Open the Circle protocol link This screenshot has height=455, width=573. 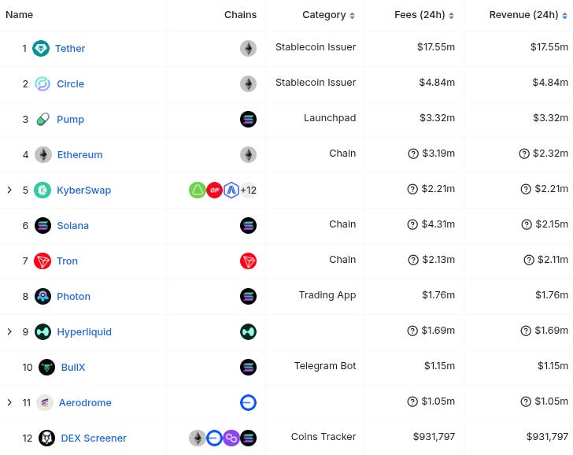[70, 83]
